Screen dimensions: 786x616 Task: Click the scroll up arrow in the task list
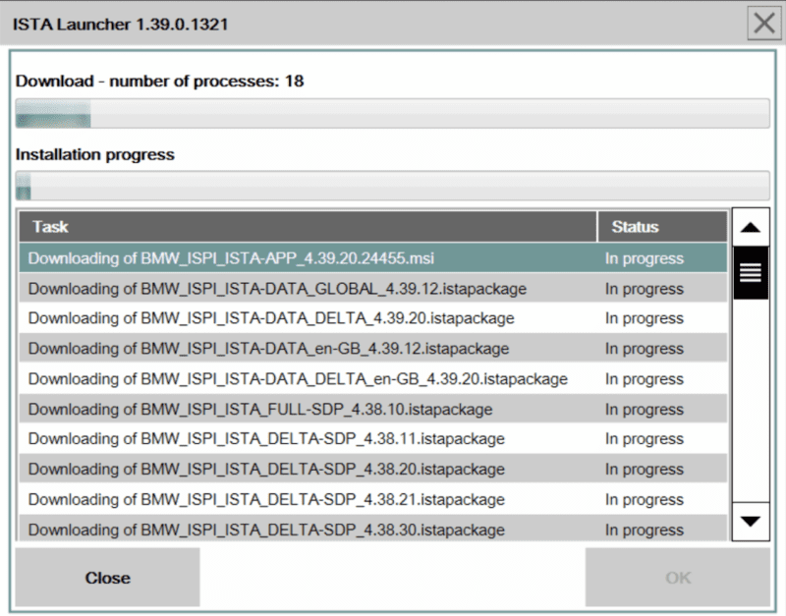coord(751,227)
